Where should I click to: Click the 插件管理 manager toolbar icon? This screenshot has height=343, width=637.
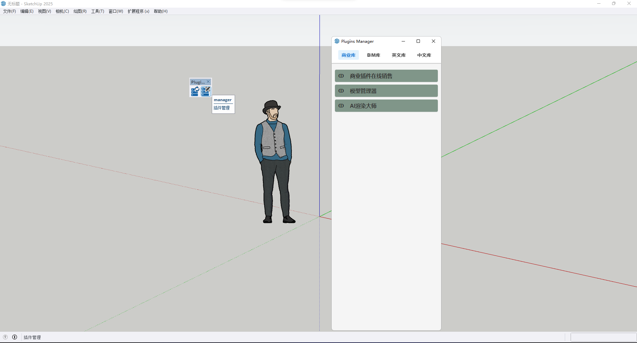tap(206, 91)
